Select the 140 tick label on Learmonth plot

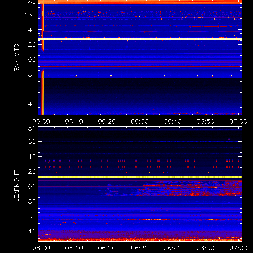pyautogui.click(x=30, y=157)
